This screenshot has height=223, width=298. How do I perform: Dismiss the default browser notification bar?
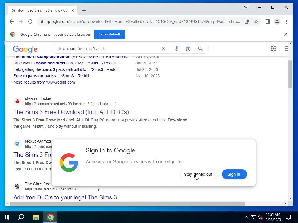point(286,34)
